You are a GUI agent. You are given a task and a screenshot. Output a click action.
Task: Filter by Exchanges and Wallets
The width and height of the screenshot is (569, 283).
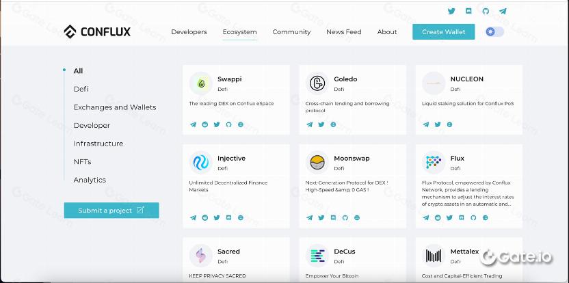(115, 107)
